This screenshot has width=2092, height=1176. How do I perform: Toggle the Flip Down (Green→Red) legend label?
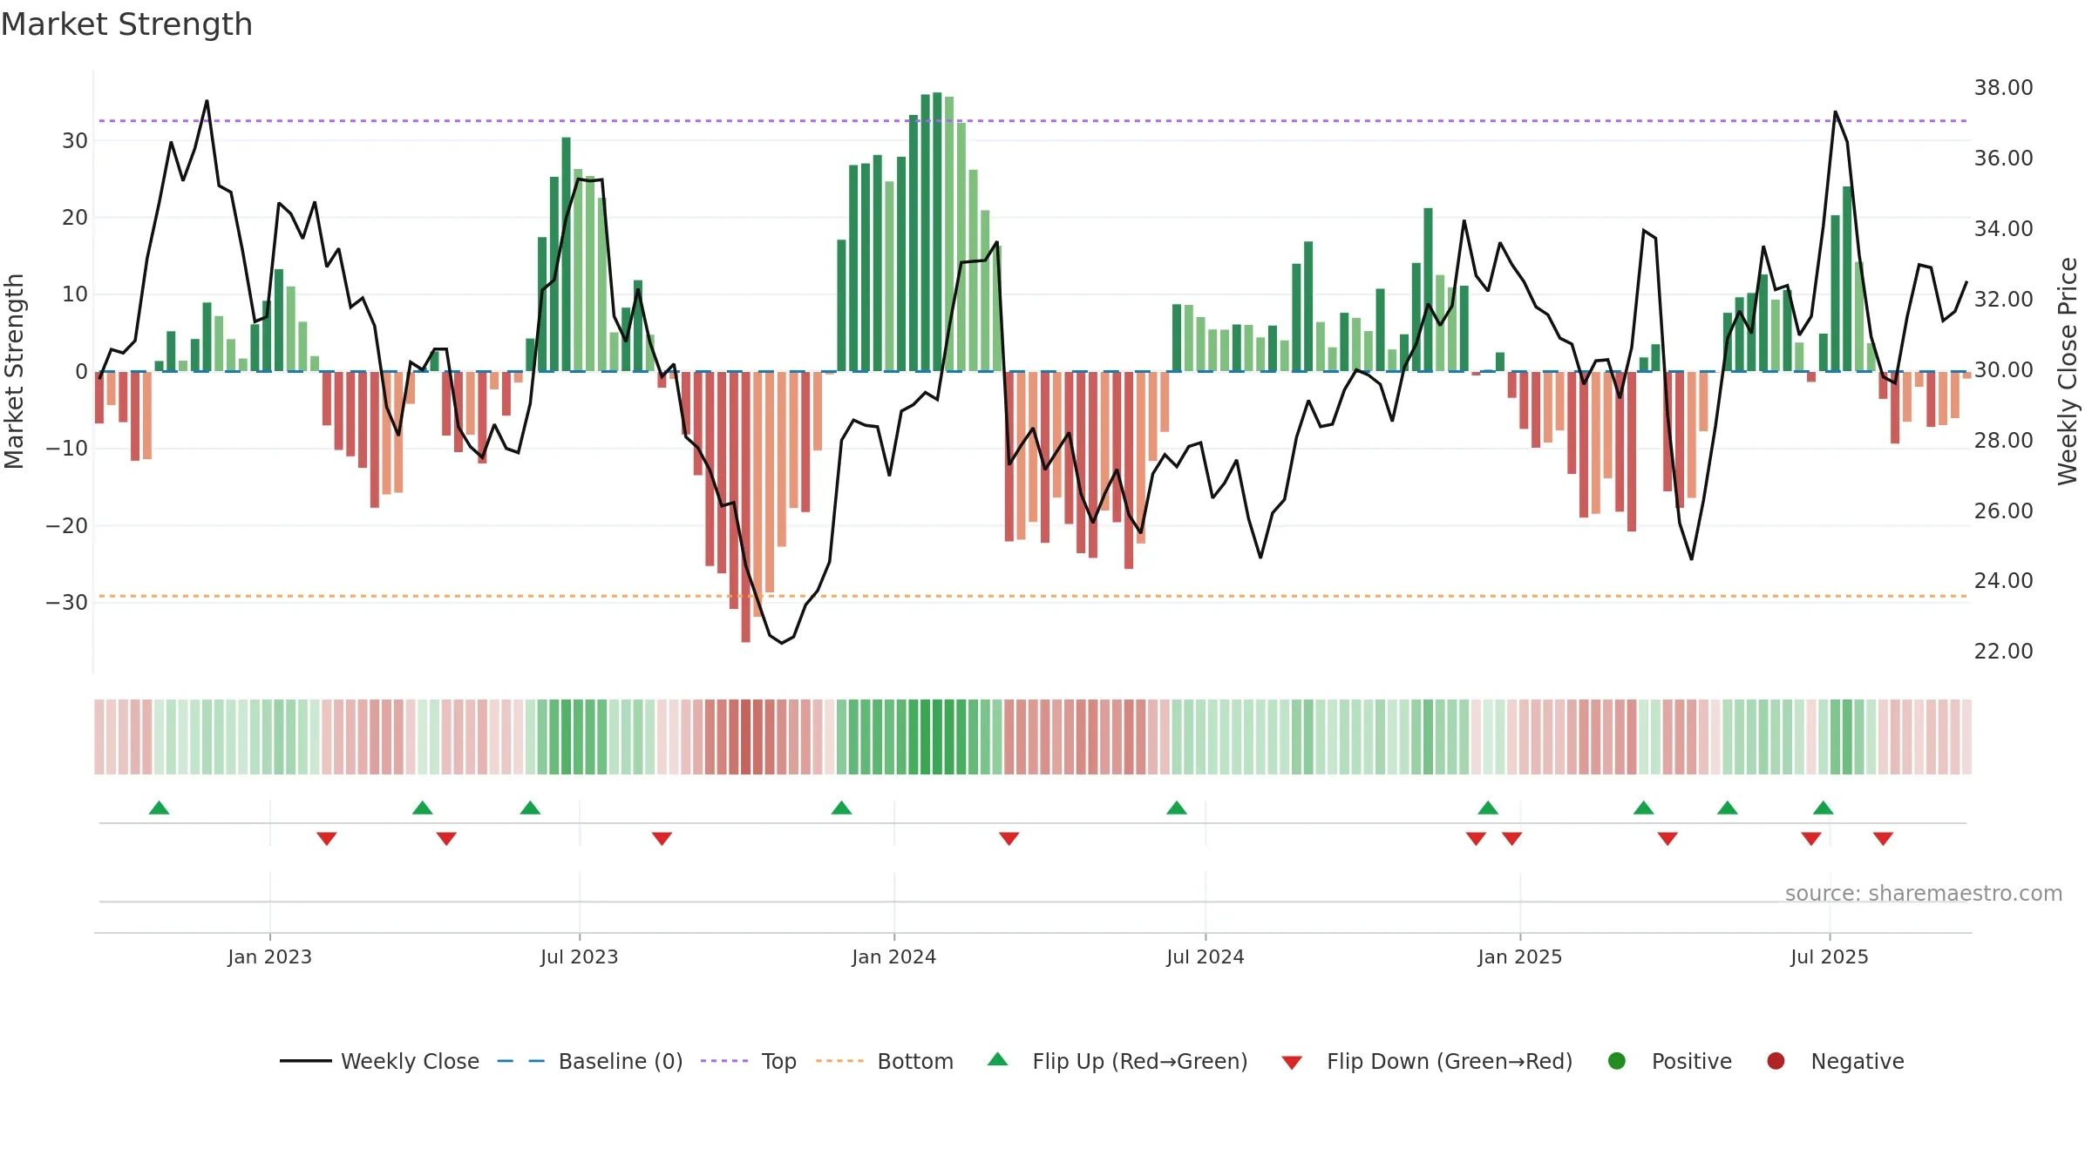point(1450,1061)
